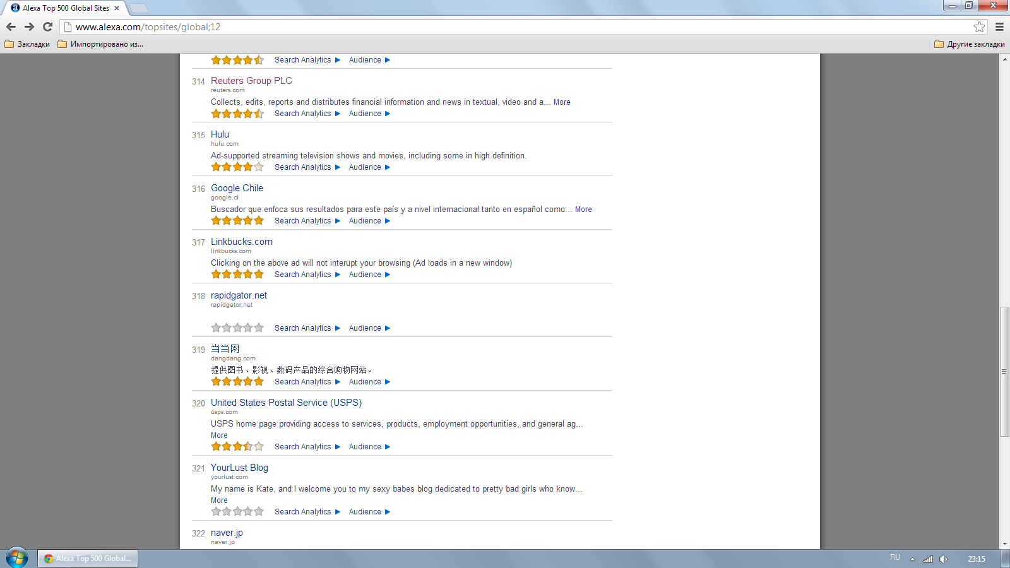Expand Audience for YourLust Blog

[x=370, y=512]
